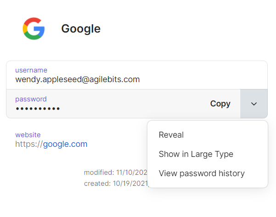
Task: Click the created date text
Action: (115, 184)
